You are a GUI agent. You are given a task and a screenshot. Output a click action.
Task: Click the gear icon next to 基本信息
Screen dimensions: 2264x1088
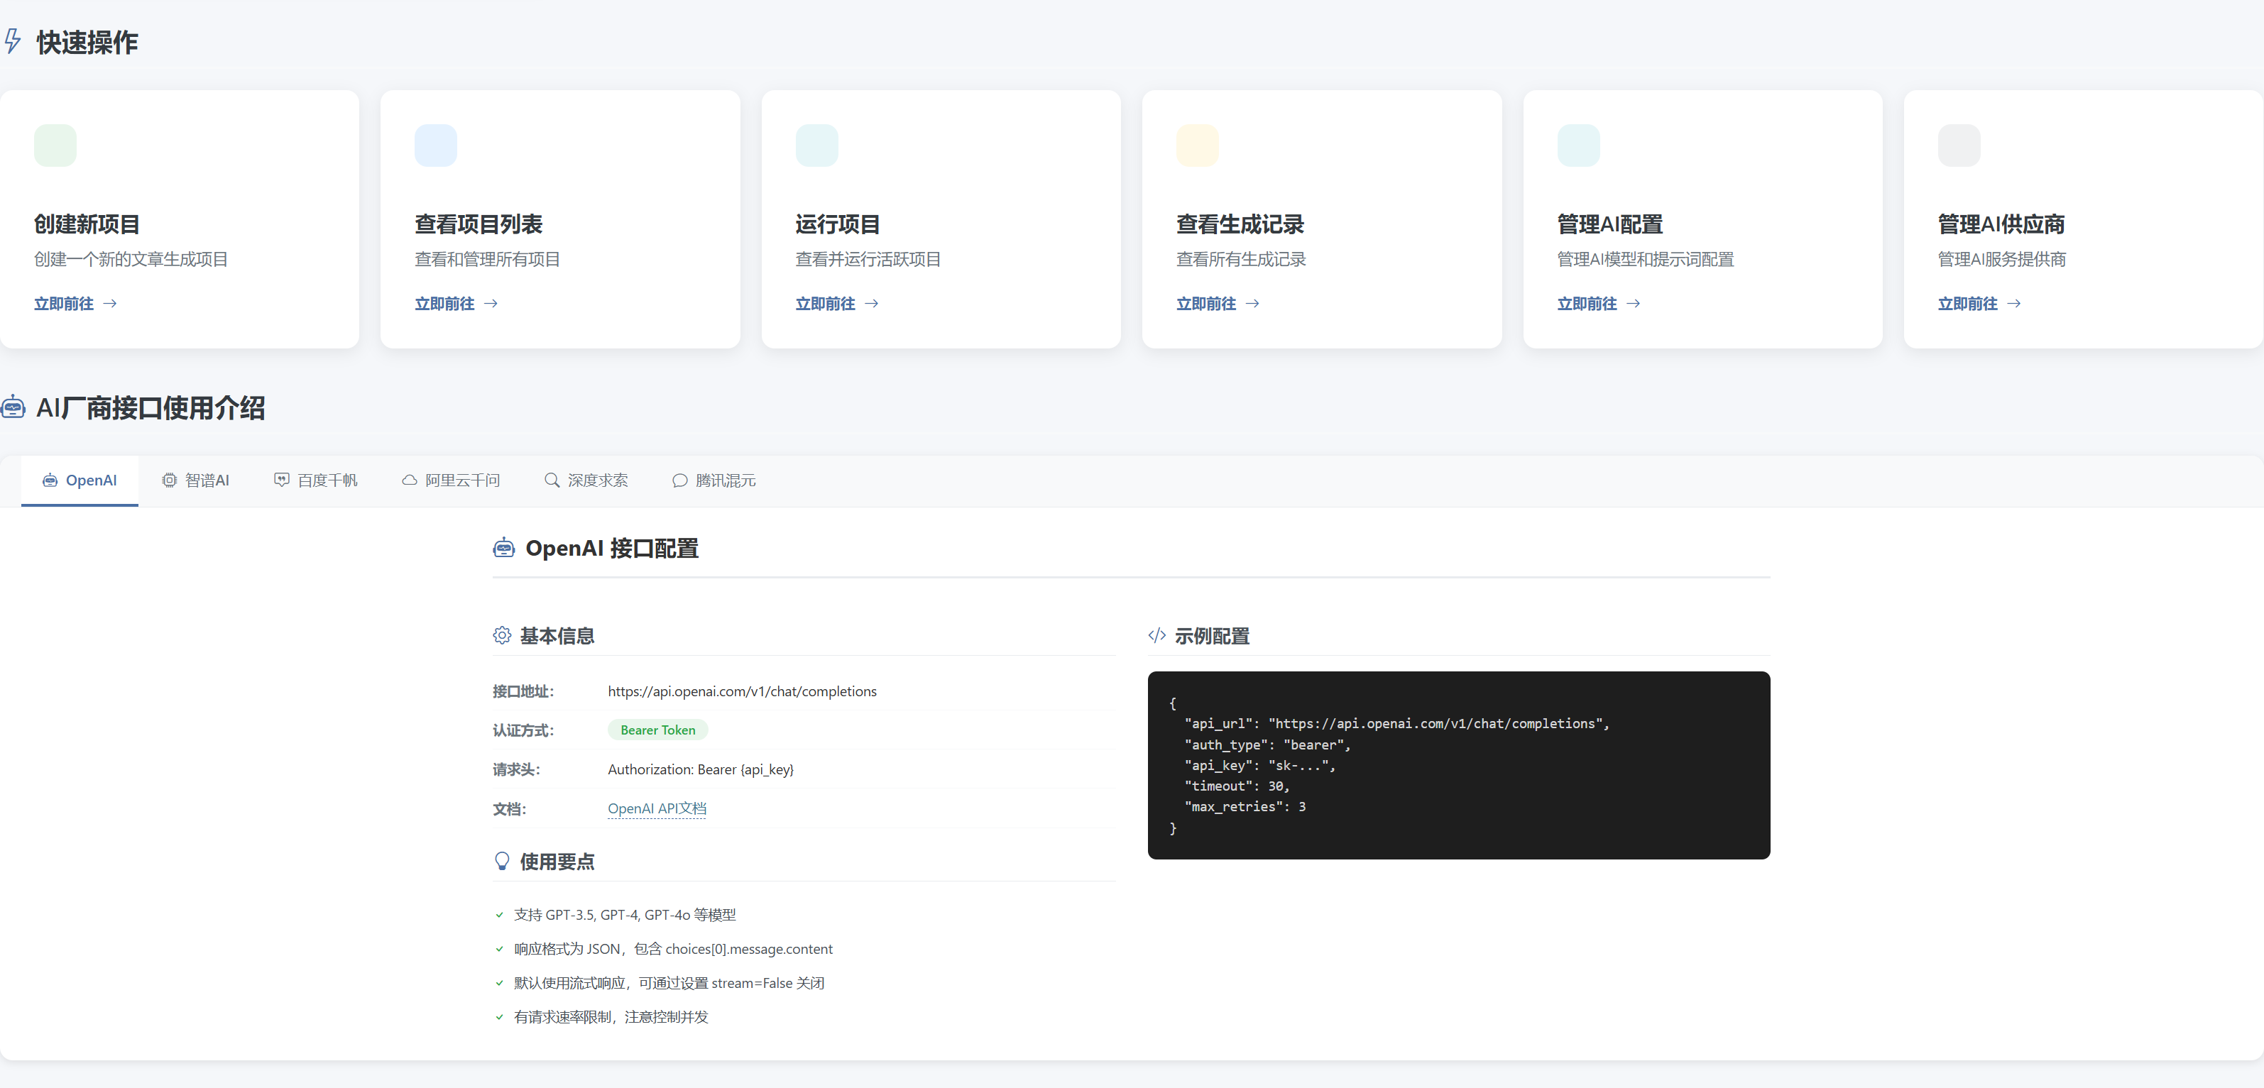pyautogui.click(x=502, y=635)
